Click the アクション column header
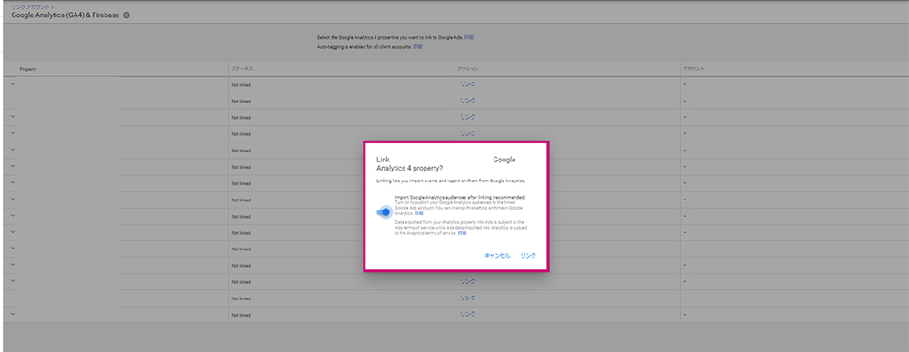 point(467,69)
